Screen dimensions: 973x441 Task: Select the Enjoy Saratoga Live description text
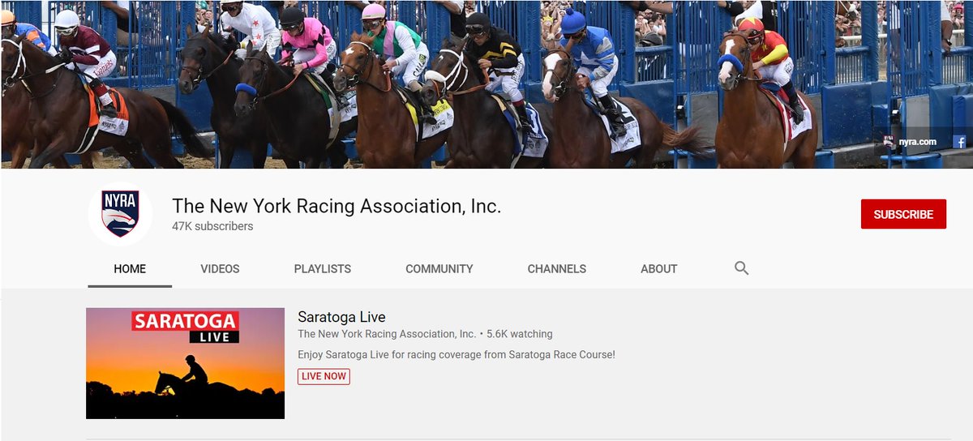(x=456, y=355)
